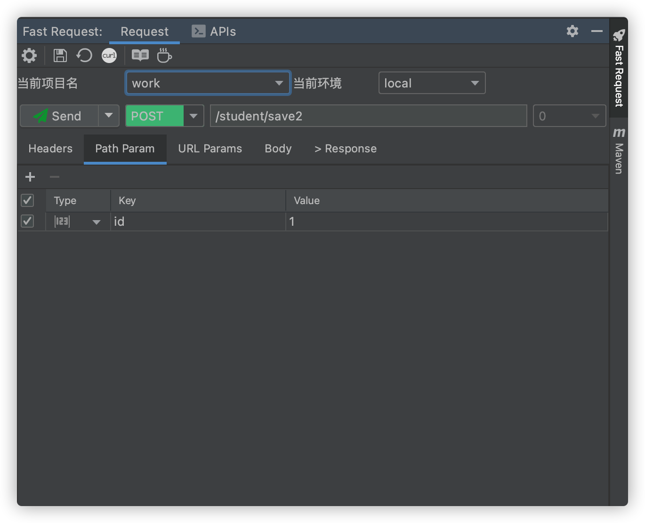This screenshot has width=645, height=523.
Task: Click the Value column header
Action: coord(447,201)
